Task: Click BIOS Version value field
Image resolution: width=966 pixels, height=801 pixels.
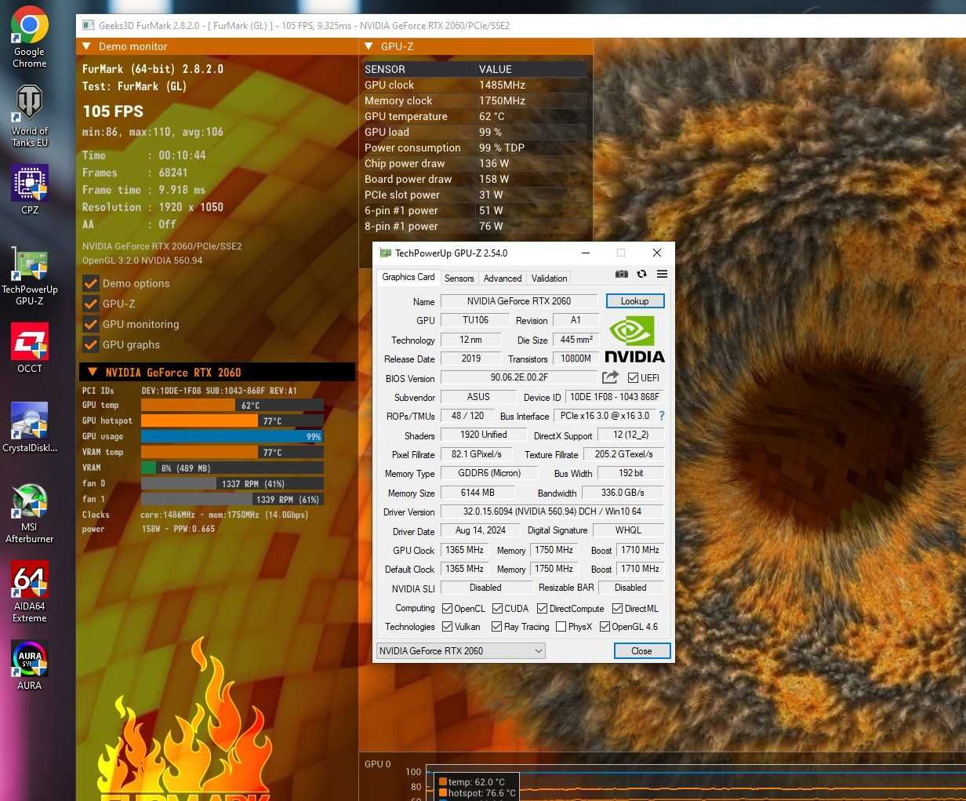Action: 519,377
